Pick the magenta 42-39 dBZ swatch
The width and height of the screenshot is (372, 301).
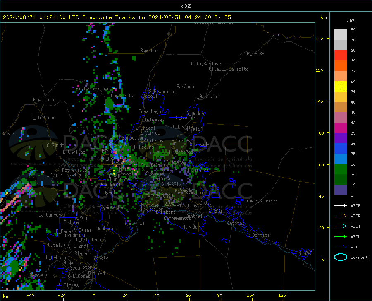(x=341, y=128)
